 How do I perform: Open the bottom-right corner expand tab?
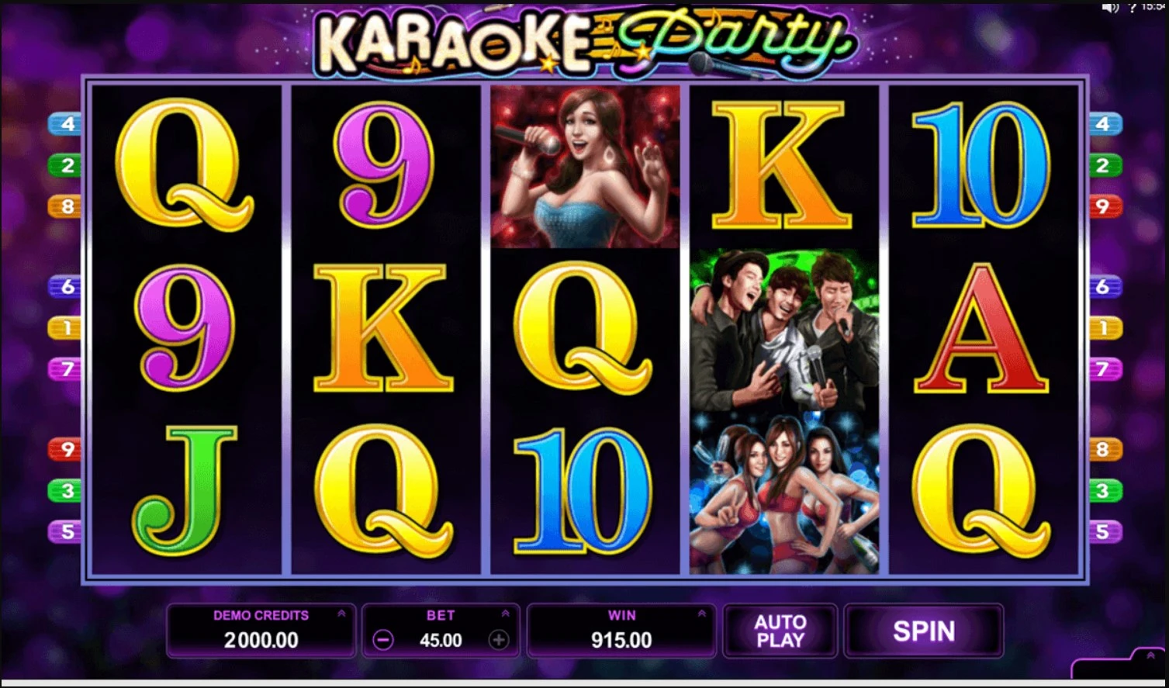1120,665
